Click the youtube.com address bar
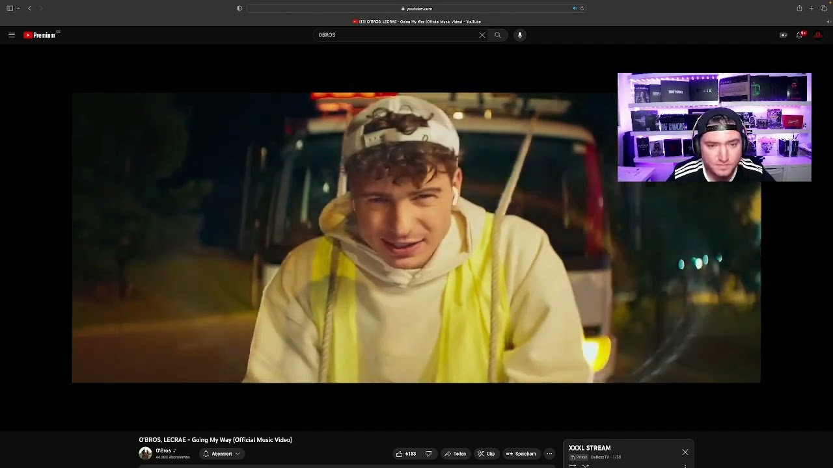Viewport: 833px width, 468px height. 416,8
